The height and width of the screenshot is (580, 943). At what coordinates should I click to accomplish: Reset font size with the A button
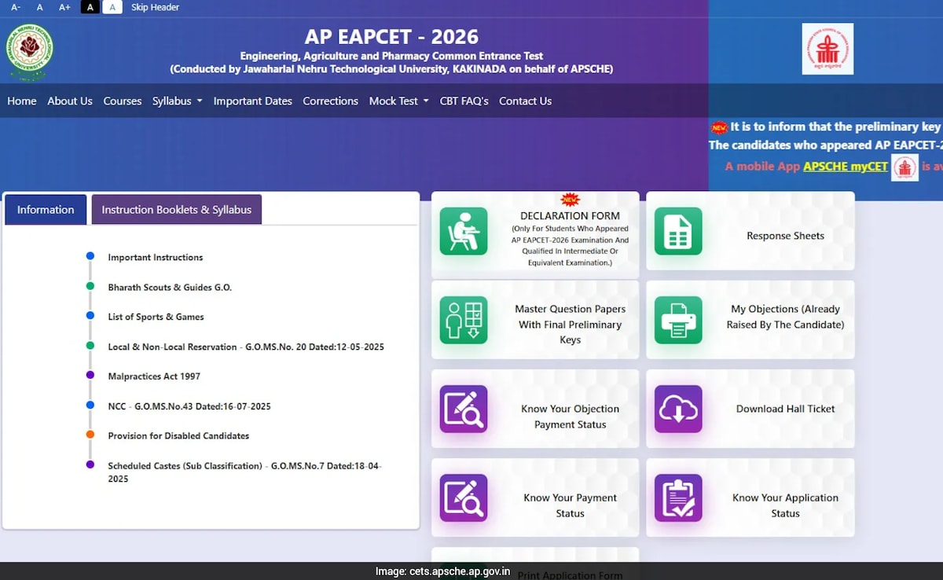tap(39, 7)
